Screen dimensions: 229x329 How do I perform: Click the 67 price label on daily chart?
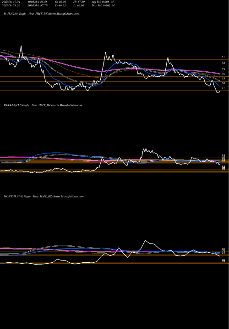click(224, 57)
